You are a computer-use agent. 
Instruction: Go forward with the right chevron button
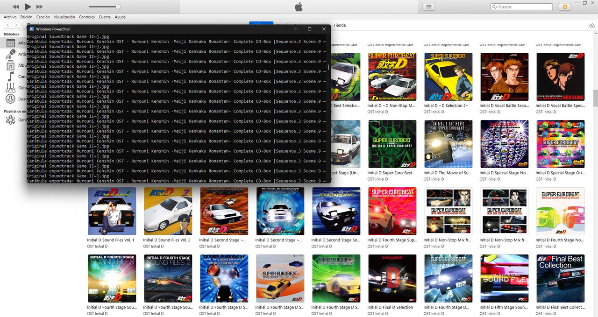click(x=16, y=25)
